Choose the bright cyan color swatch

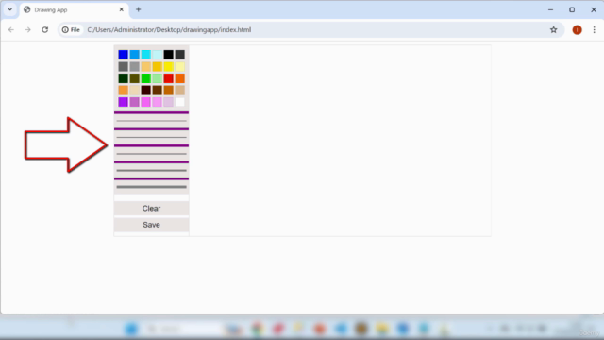[x=146, y=55]
